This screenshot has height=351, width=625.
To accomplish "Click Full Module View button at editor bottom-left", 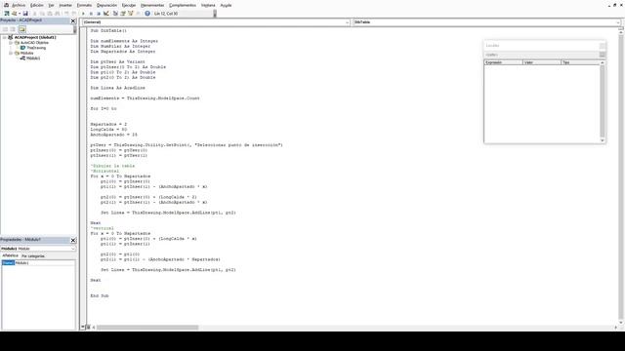I will click(x=88, y=328).
